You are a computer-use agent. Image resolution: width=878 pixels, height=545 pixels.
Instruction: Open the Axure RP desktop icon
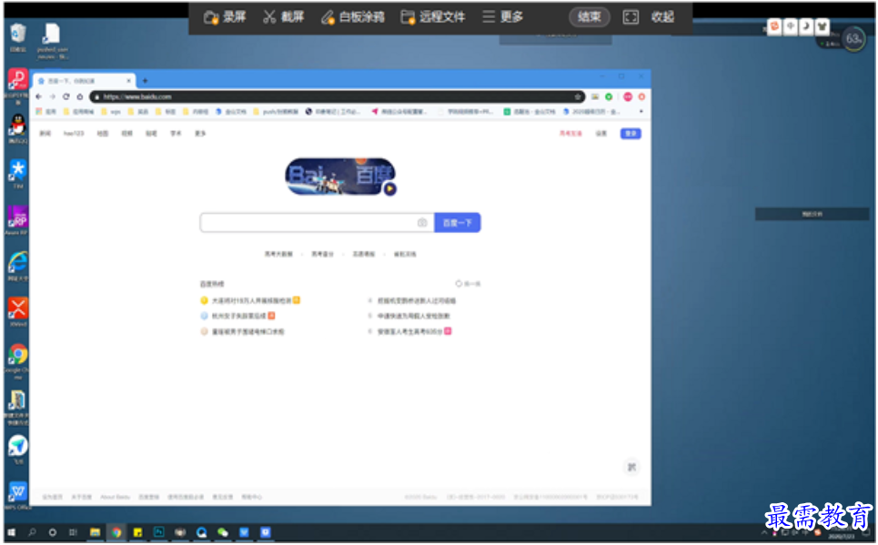(18, 219)
